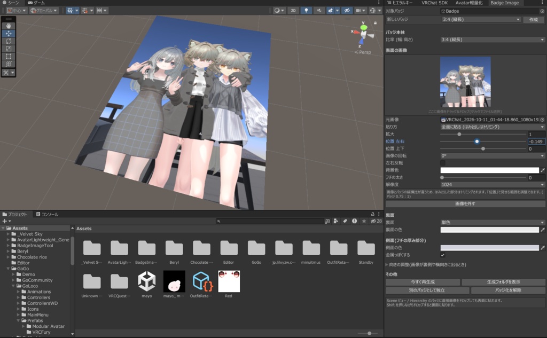Viewport: 547px width, 338px height.
Task: Toggle scene visibility eye button
Action: (347, 11)
